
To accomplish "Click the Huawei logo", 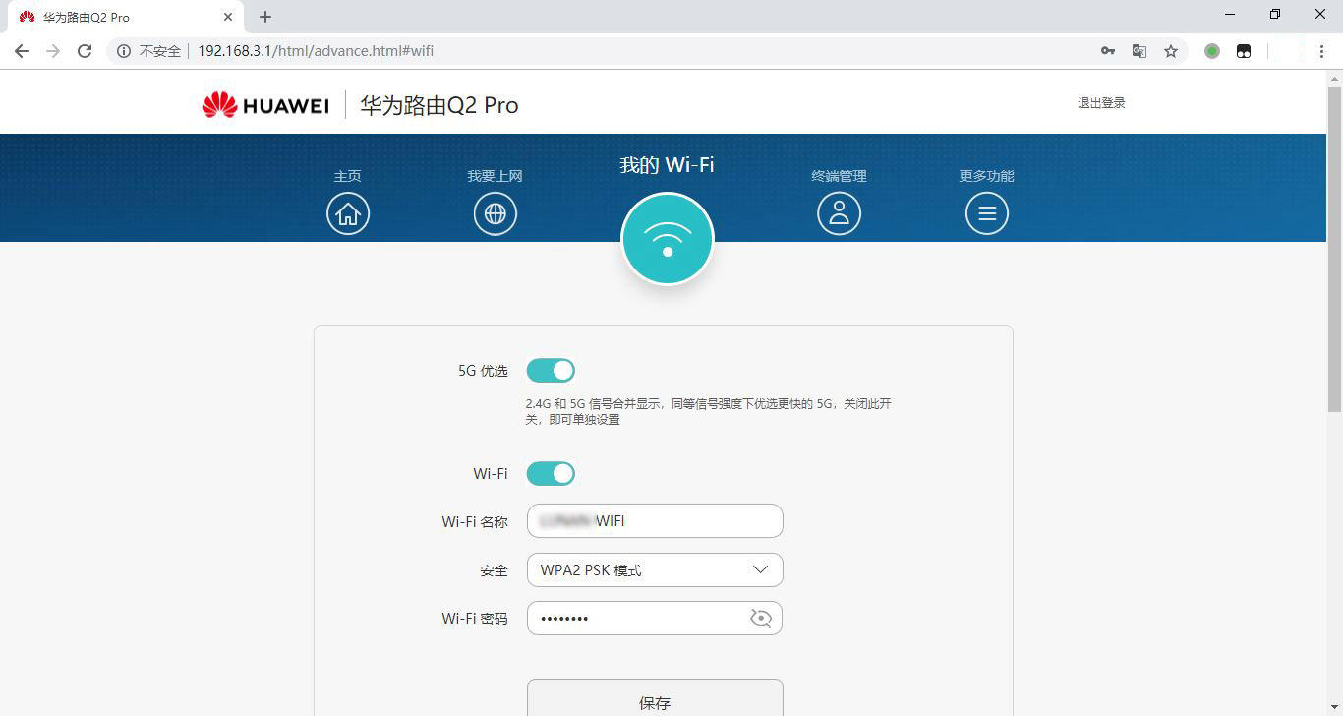I will click(x=265, y=105).
